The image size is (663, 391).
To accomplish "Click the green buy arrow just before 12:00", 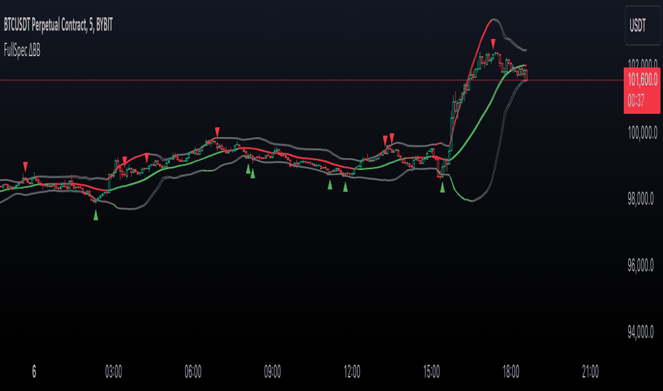I will pos(346,186).
